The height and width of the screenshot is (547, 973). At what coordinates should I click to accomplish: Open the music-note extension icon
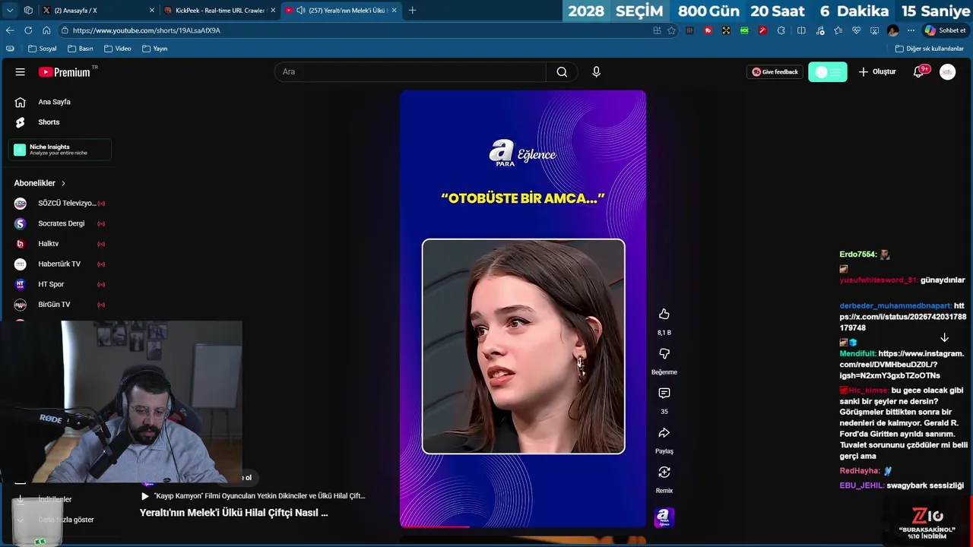click(819, 30)
